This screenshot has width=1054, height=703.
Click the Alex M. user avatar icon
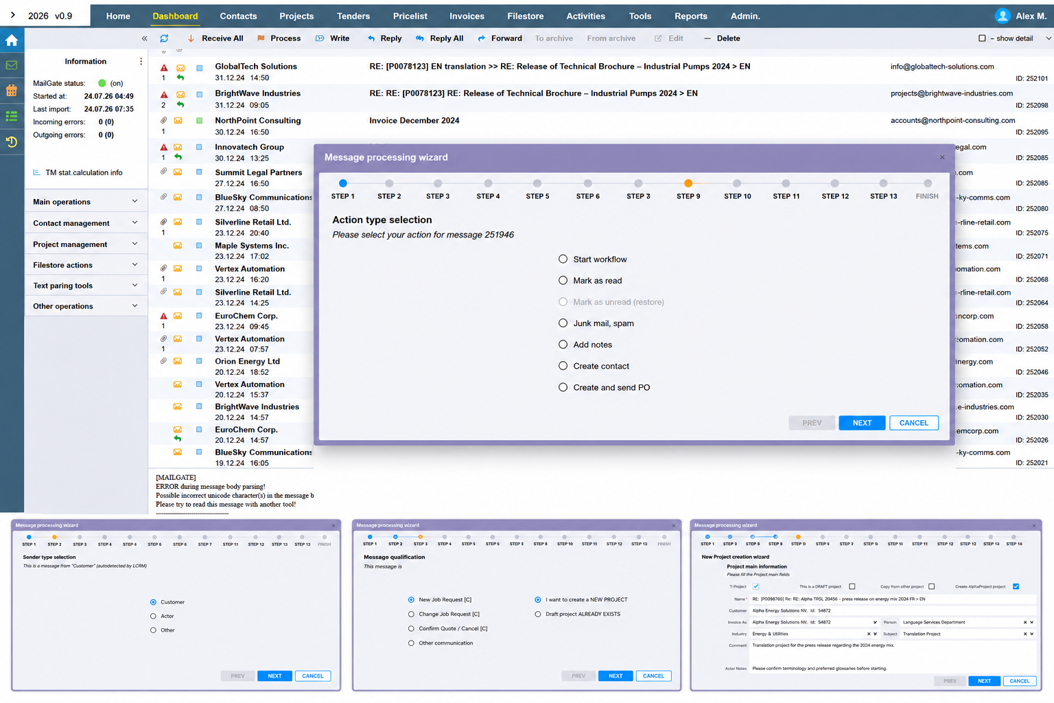coord(1003,16)
